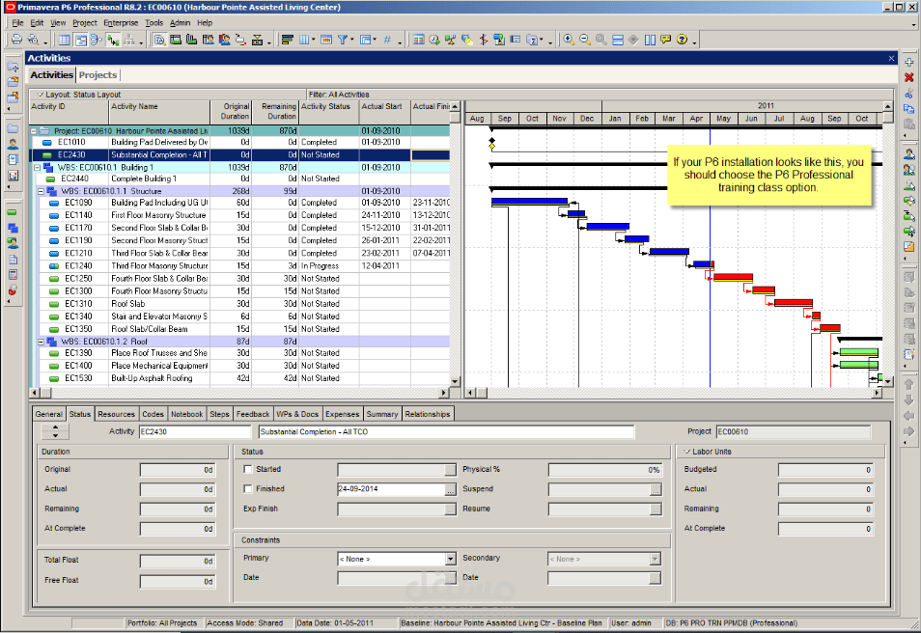Open the Bars formatting icon

[x=288, y=40]
